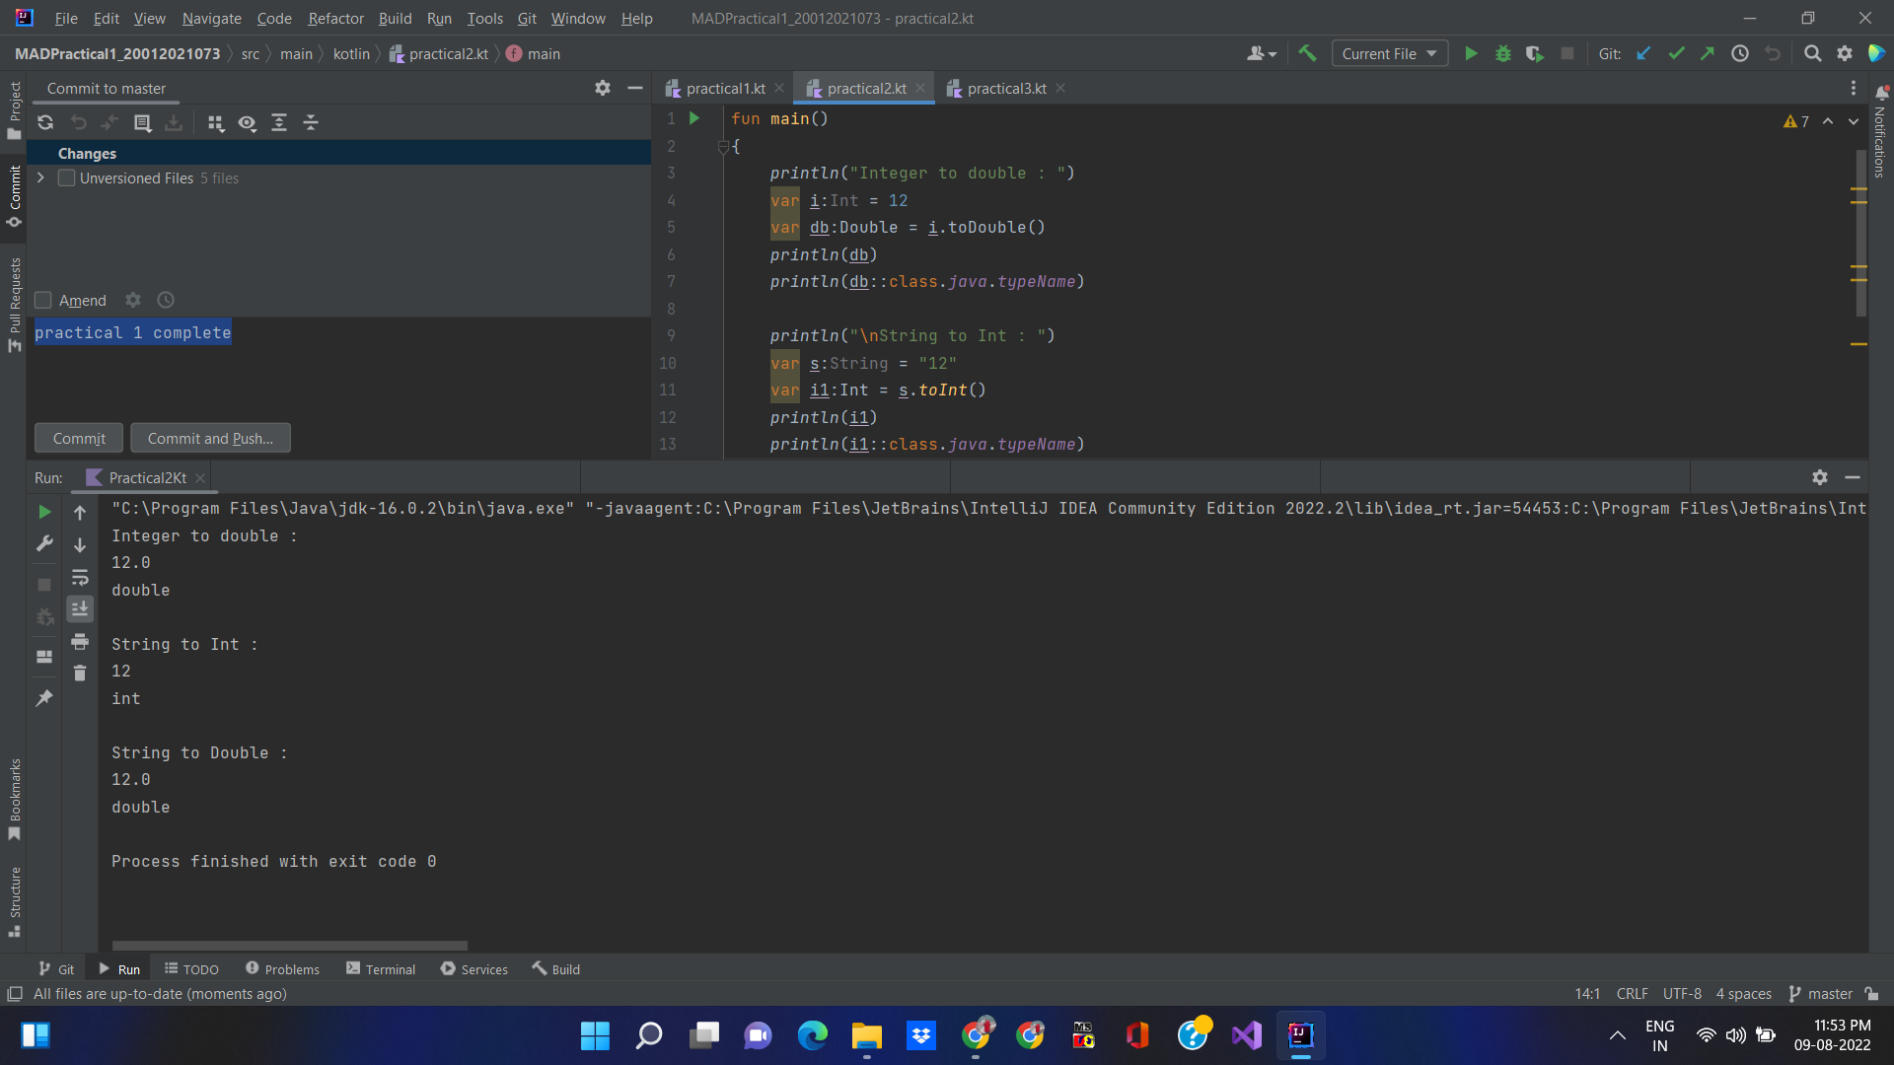Open the Current File configuration dropdown
Image resolution: width=1894 pixels, height=1065 pixels.
[1389, 53]
